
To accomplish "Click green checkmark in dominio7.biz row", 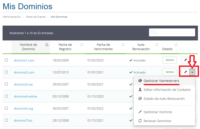I will [x=131, y=120].
